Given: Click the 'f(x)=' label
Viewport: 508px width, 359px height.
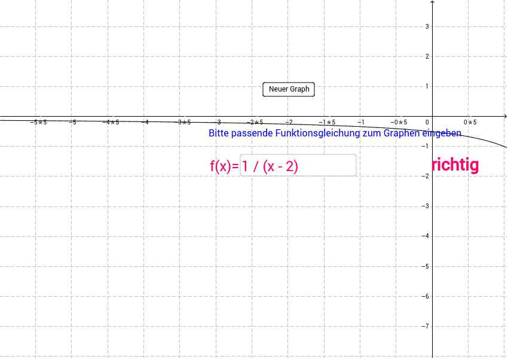Looking at the screenshot, I should click(x=225, y=166).
